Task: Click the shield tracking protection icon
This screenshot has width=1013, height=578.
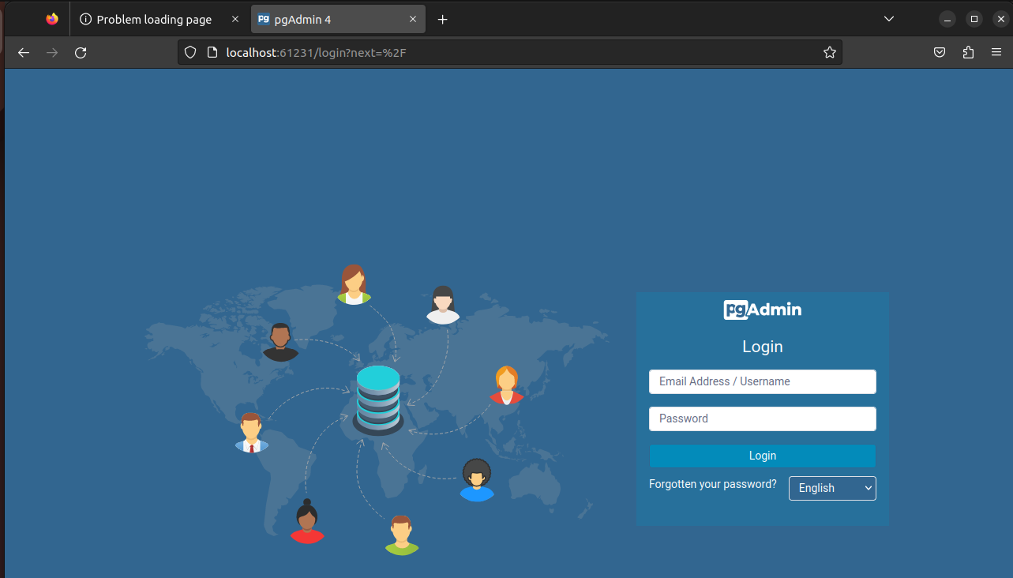Action: pyautogui.click(x=189, y=52)
